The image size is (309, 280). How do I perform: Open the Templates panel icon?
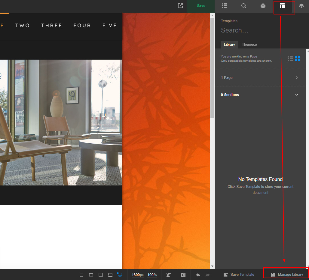click(282, 6)
